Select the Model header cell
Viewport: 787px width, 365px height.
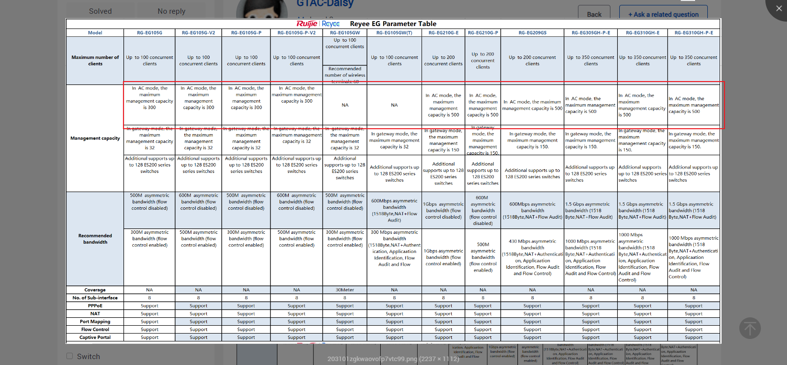point(95,32)
